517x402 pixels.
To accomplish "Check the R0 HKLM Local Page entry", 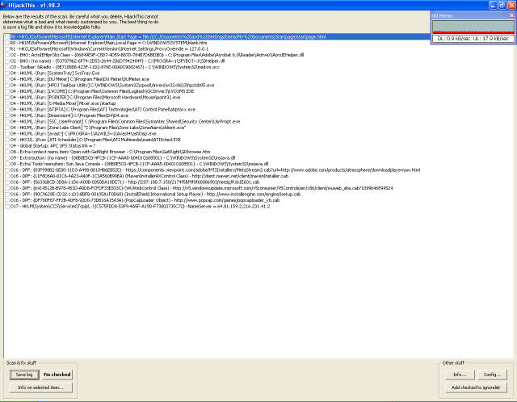I will (7, 43).
